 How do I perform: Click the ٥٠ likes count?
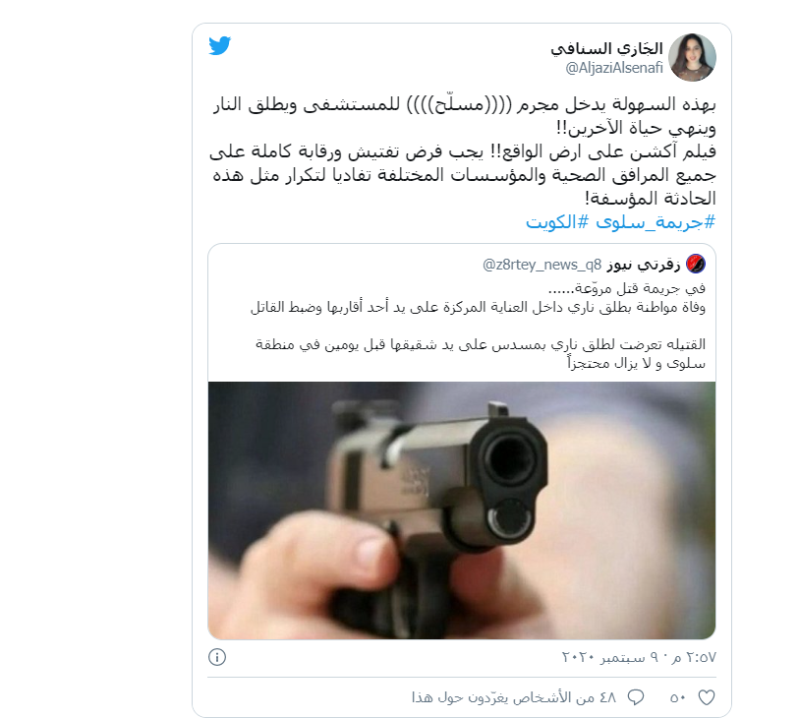pyautogui.click(x=678, y=697)
